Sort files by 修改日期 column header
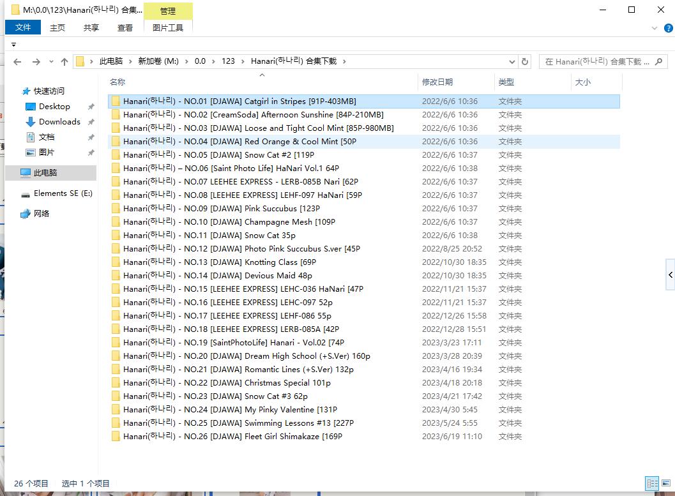Screen dimensions: 675x496 [x=437, y=82]
